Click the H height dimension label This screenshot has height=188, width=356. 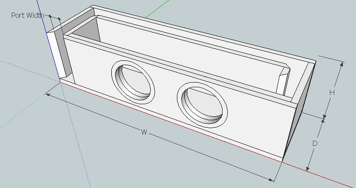coord(332,92)
